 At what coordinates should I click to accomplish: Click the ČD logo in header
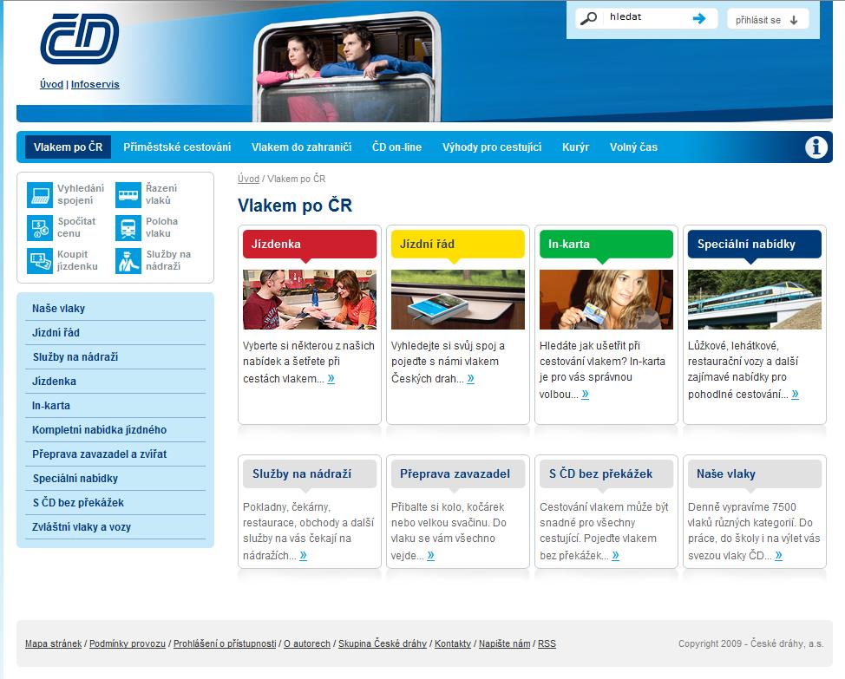tap(79, 39)
